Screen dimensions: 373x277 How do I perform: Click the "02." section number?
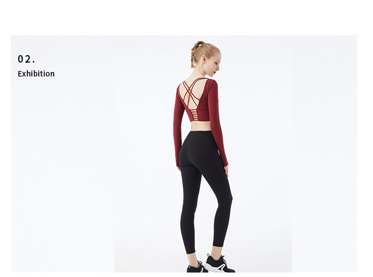coord(26,59)
